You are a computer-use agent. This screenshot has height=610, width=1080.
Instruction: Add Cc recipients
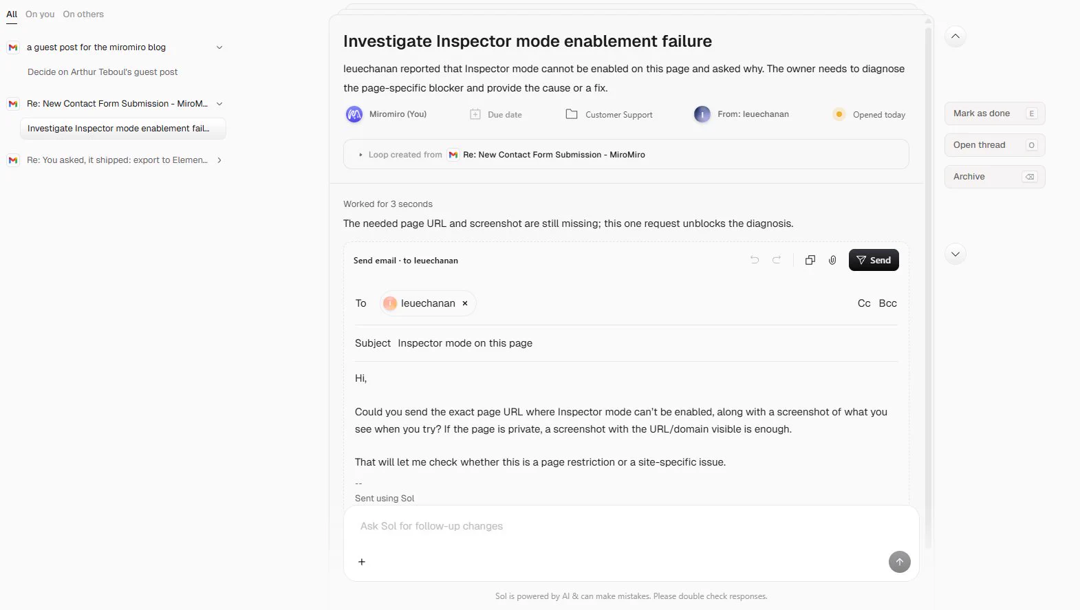864,303
